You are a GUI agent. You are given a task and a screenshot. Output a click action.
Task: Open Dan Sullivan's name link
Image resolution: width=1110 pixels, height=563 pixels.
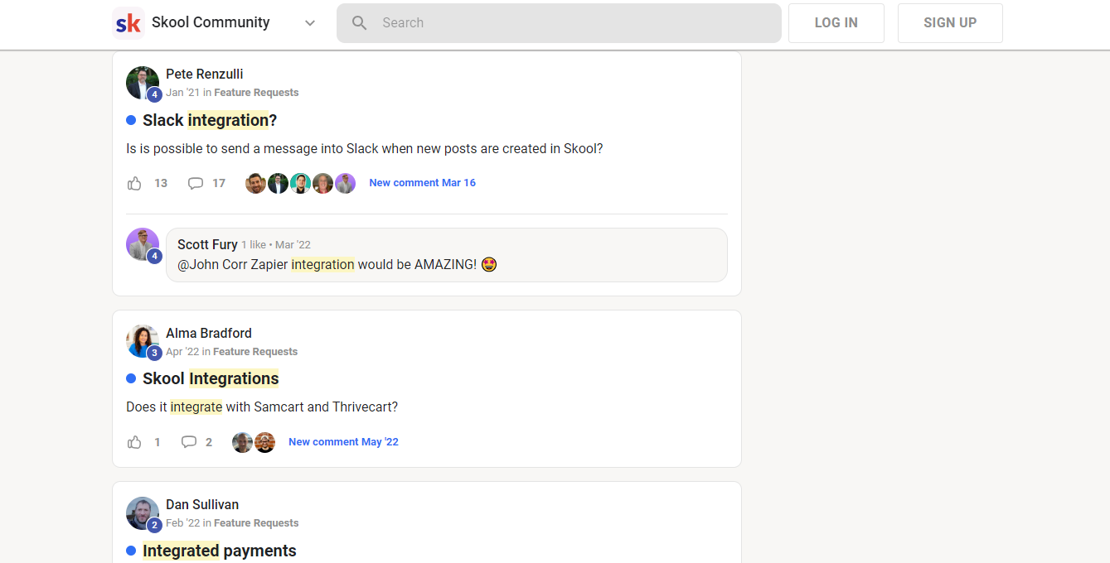click(202, 504)
